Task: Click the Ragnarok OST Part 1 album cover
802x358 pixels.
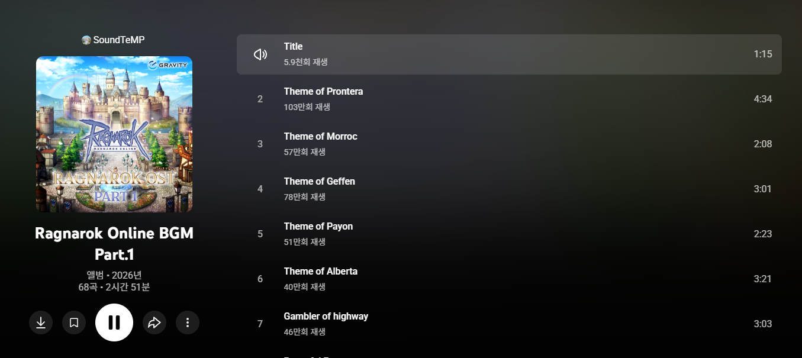Action: 114,134
